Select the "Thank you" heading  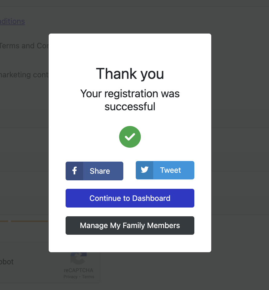[x=130, y=74]
